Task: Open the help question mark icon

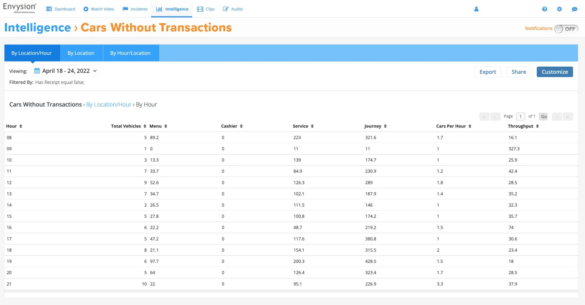Action: click(544, 9)
